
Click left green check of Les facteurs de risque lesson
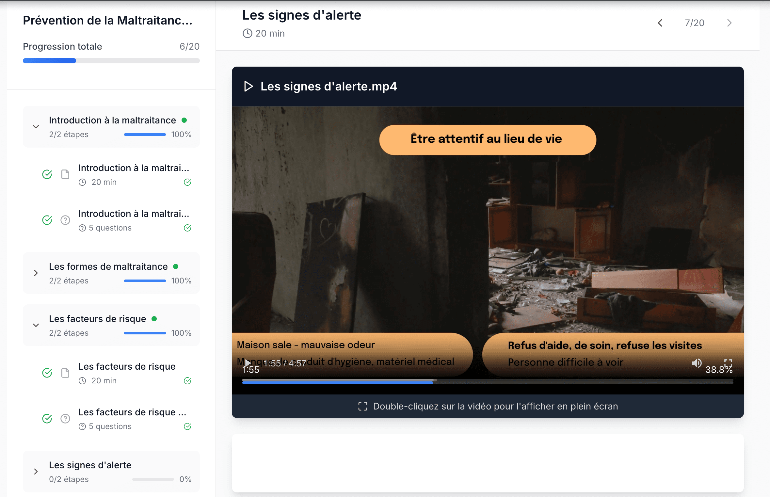pyautogui.click(x=47, y=373)
